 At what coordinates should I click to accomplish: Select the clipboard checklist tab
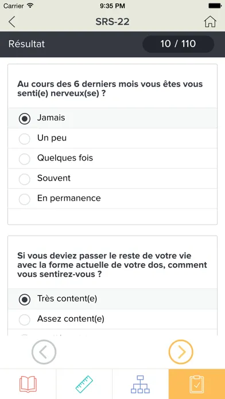tap(197, 384)
